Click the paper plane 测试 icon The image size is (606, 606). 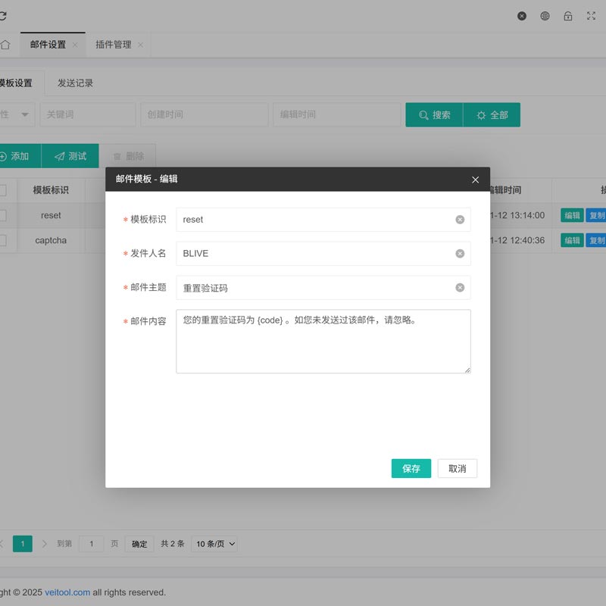coord(59,155)
